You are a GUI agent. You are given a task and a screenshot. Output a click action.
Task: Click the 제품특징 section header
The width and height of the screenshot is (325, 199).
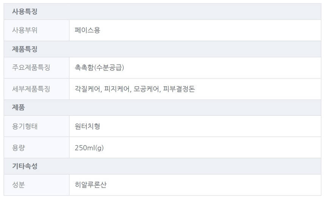point(25,49)
